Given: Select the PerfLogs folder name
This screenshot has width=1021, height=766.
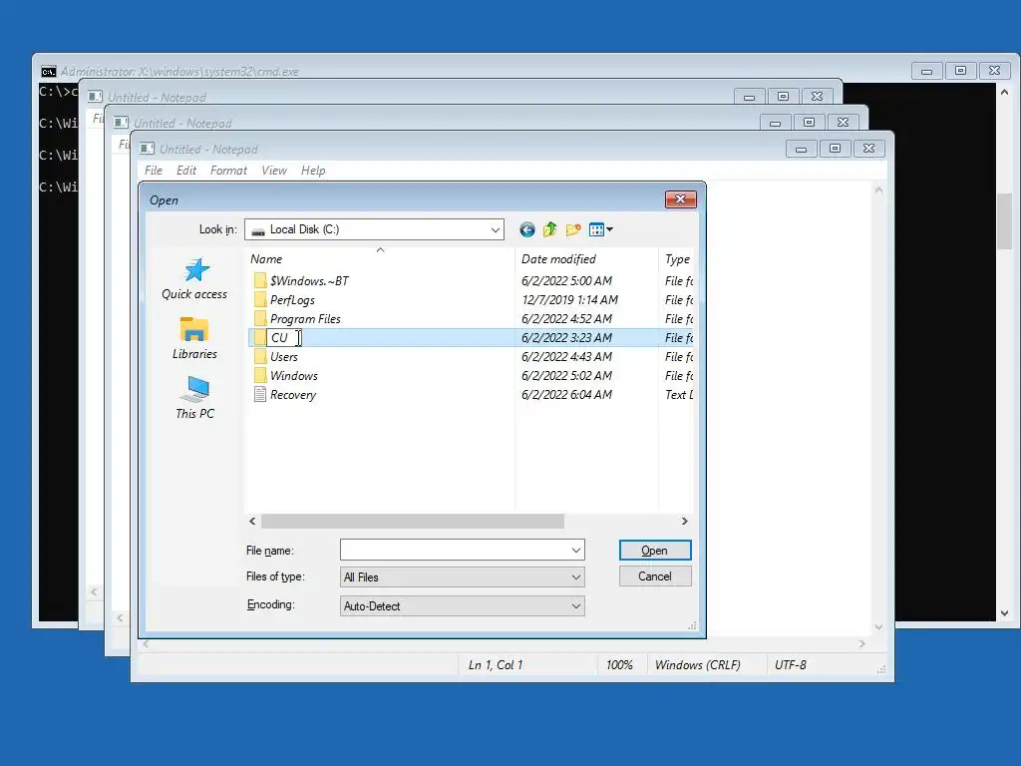Looking at the screenshot, I should tap(292, 300).
